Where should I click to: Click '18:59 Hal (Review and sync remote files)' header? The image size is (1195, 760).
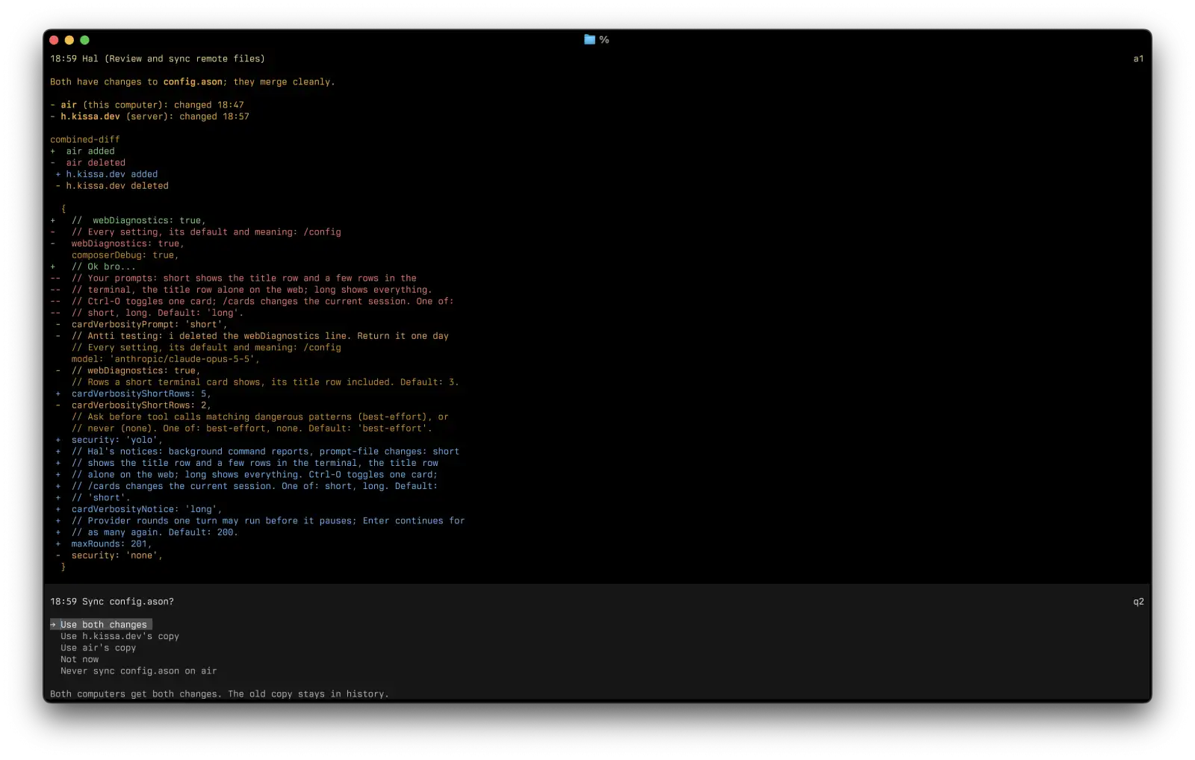(158, 58)
